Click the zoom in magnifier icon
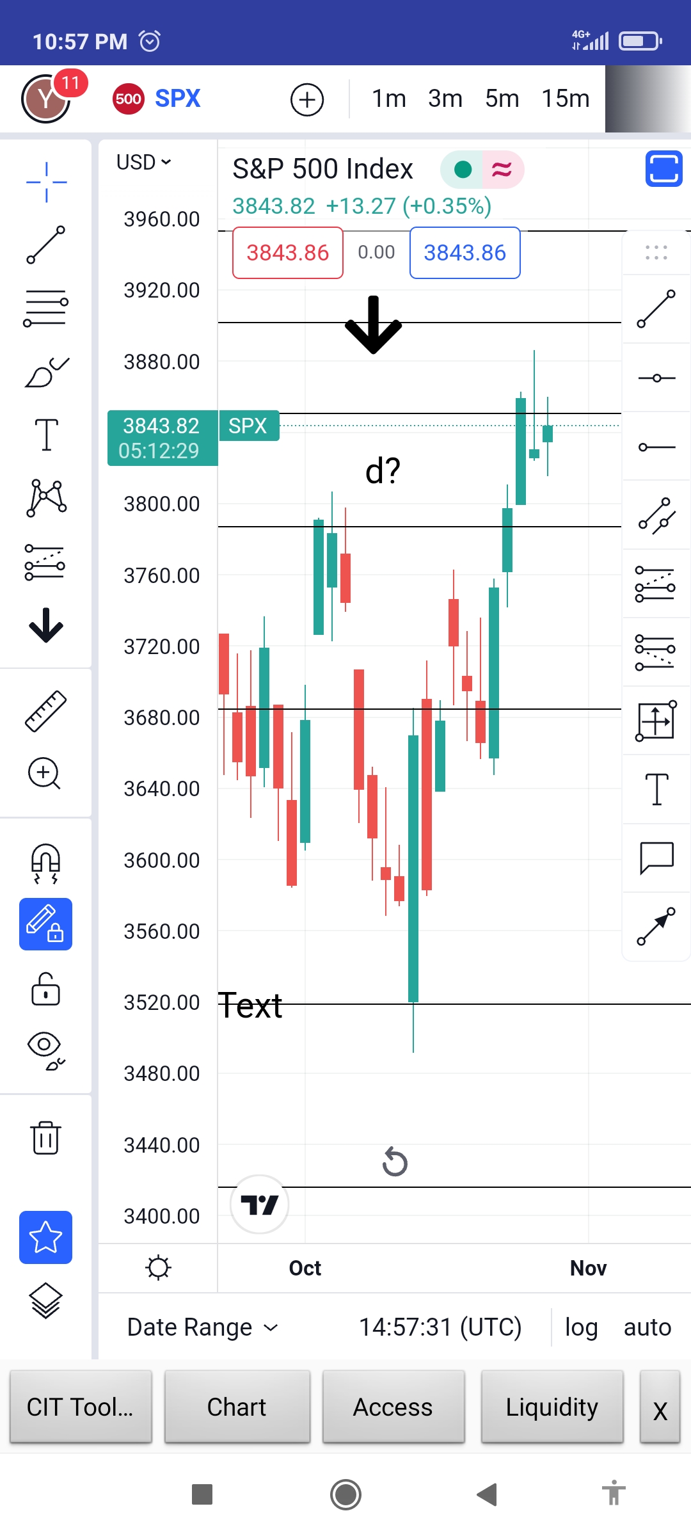 click(45, 774)
